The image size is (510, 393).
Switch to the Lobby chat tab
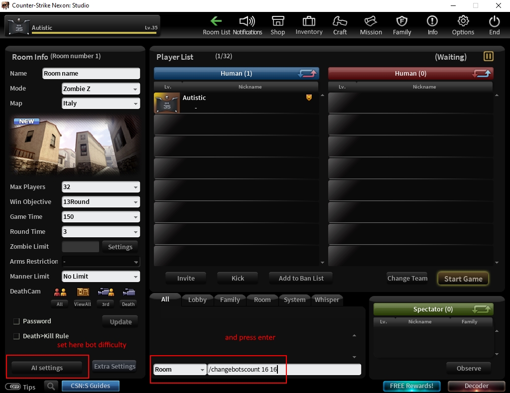point(197,300)
